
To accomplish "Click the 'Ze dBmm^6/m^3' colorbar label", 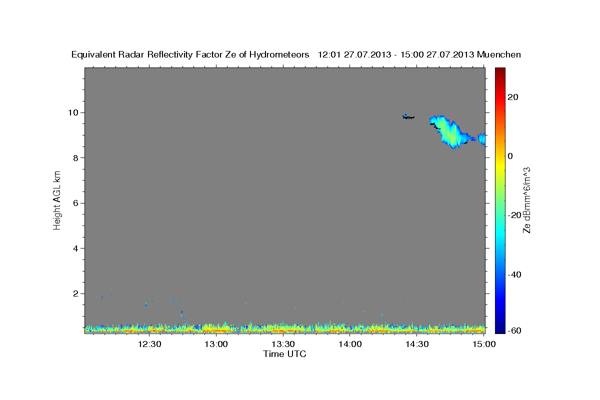I will click(526, 200).
